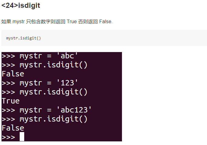Click the white terminal cursor block
Viewport: 207px width, 145px height.
22,137
